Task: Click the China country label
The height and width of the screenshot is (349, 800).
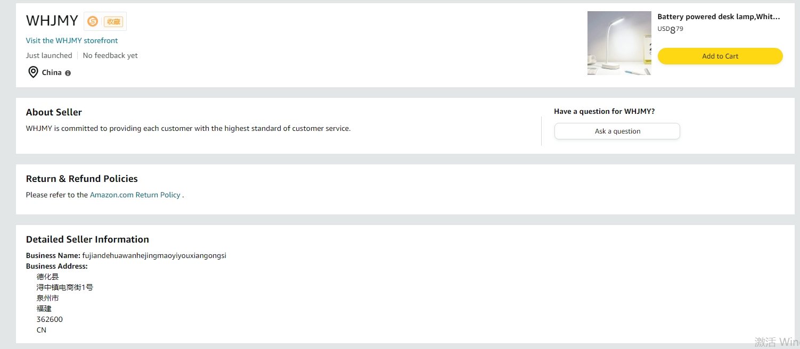Action: (x=52, y=72)
